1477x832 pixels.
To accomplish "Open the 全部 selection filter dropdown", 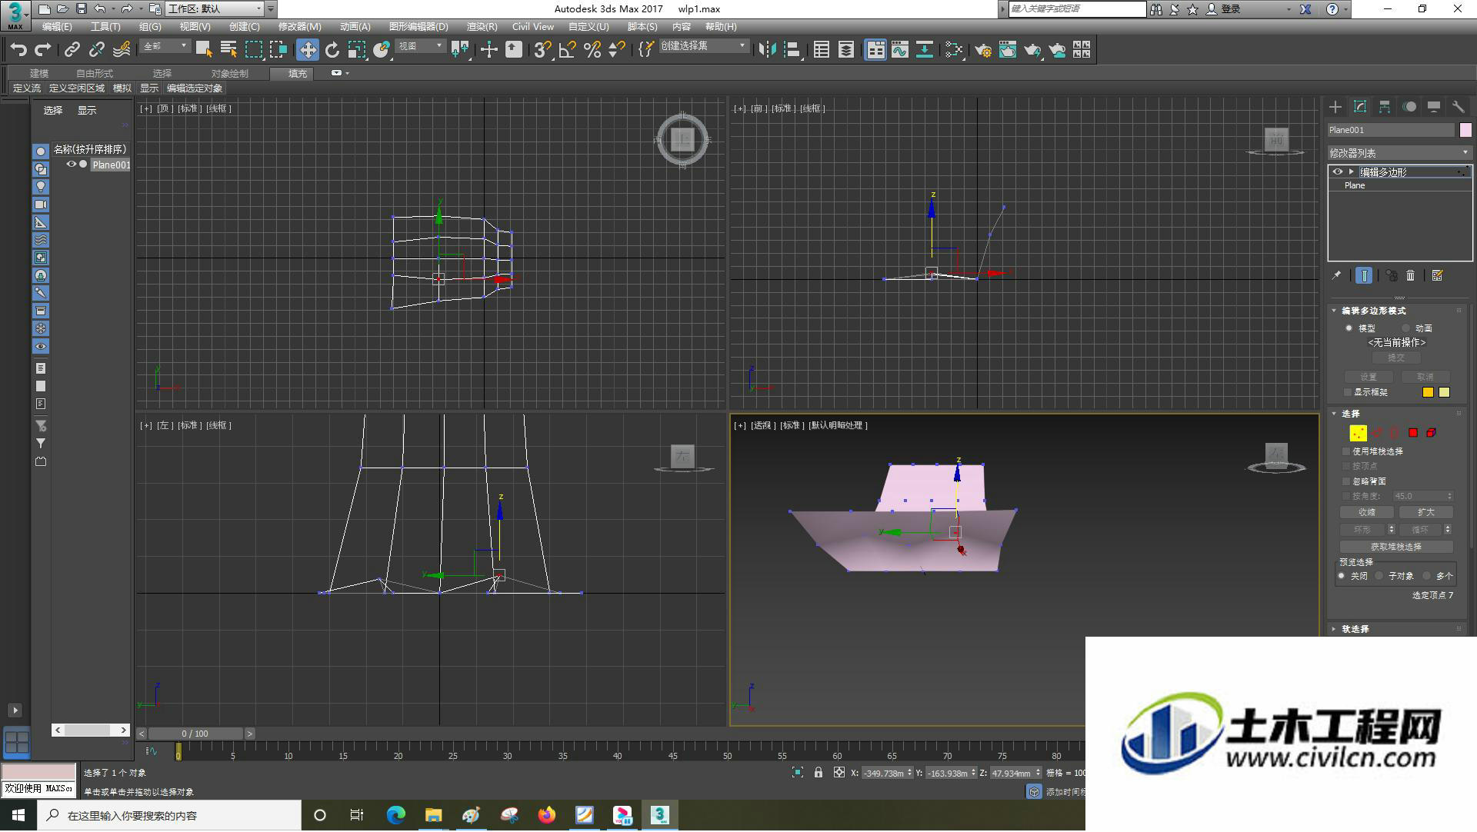I will (x=165, y=47).
